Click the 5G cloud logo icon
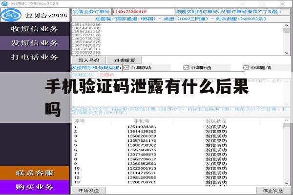This screenshot has height=195, width=293. coord(11,15)
